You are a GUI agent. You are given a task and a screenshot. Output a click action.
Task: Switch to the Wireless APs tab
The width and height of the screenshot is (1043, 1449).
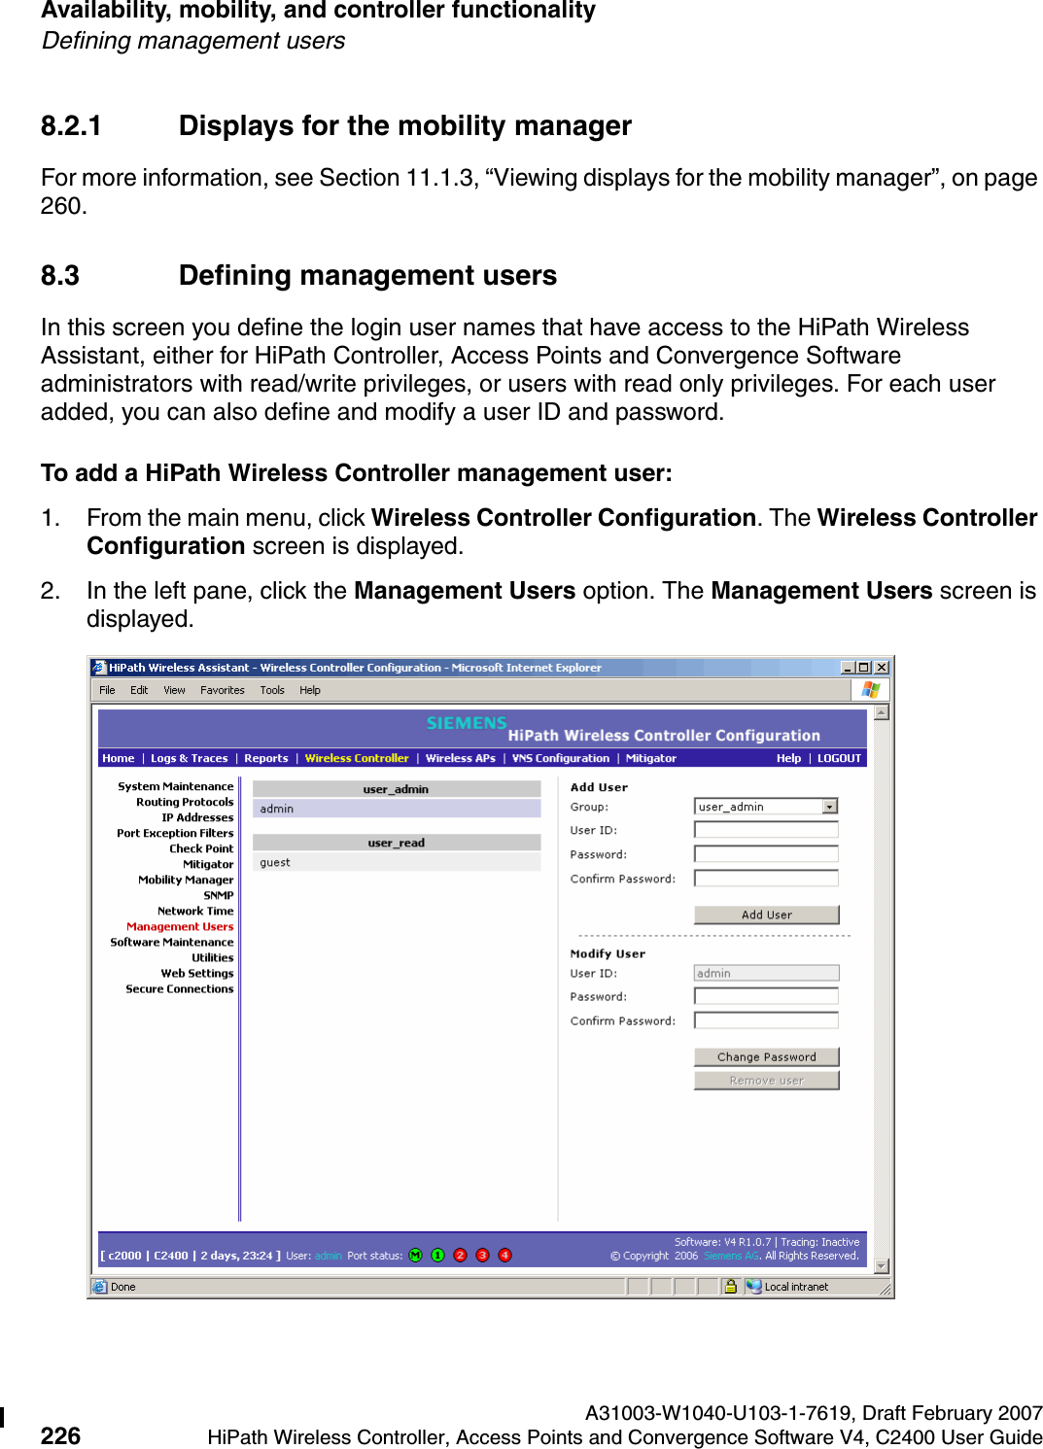(x=459, y=758)
